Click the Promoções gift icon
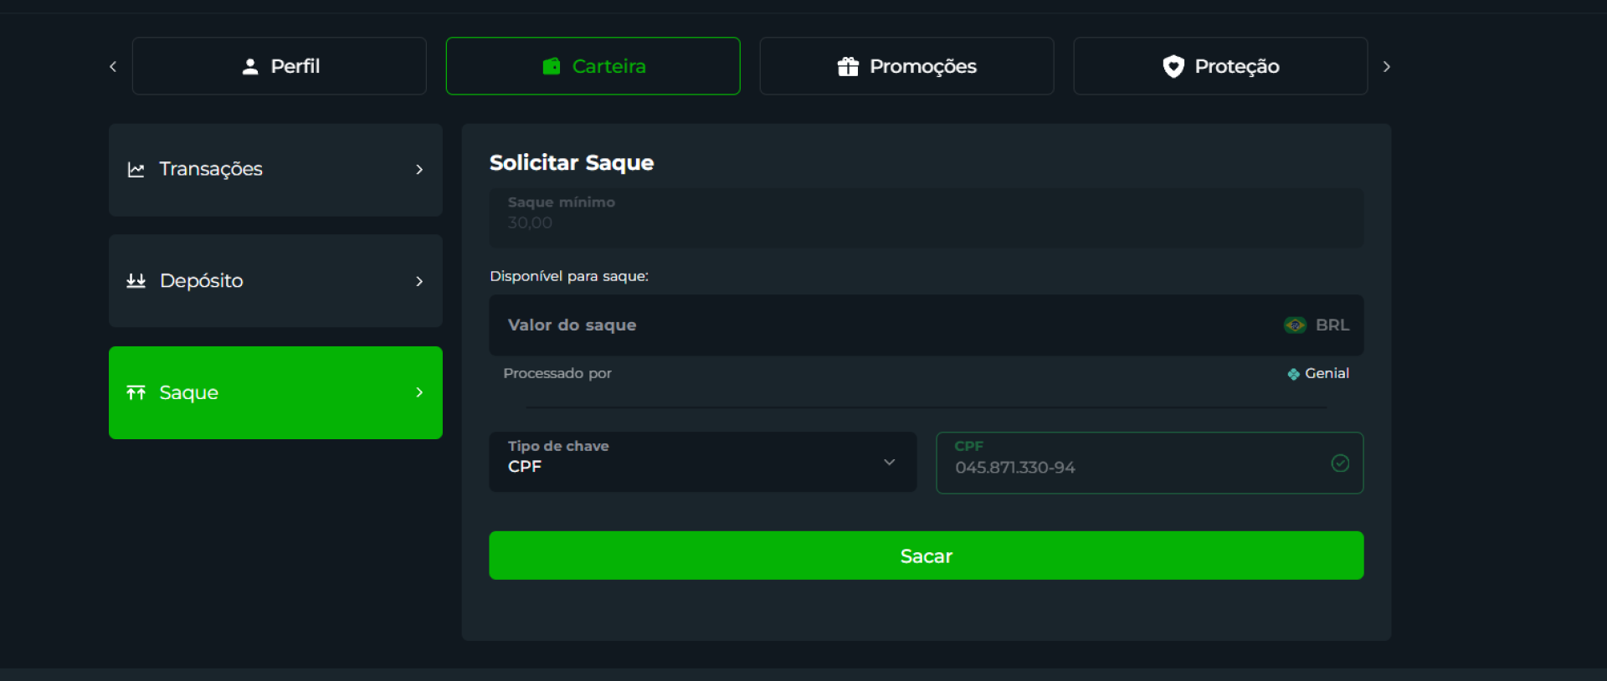 coord(848,66)
